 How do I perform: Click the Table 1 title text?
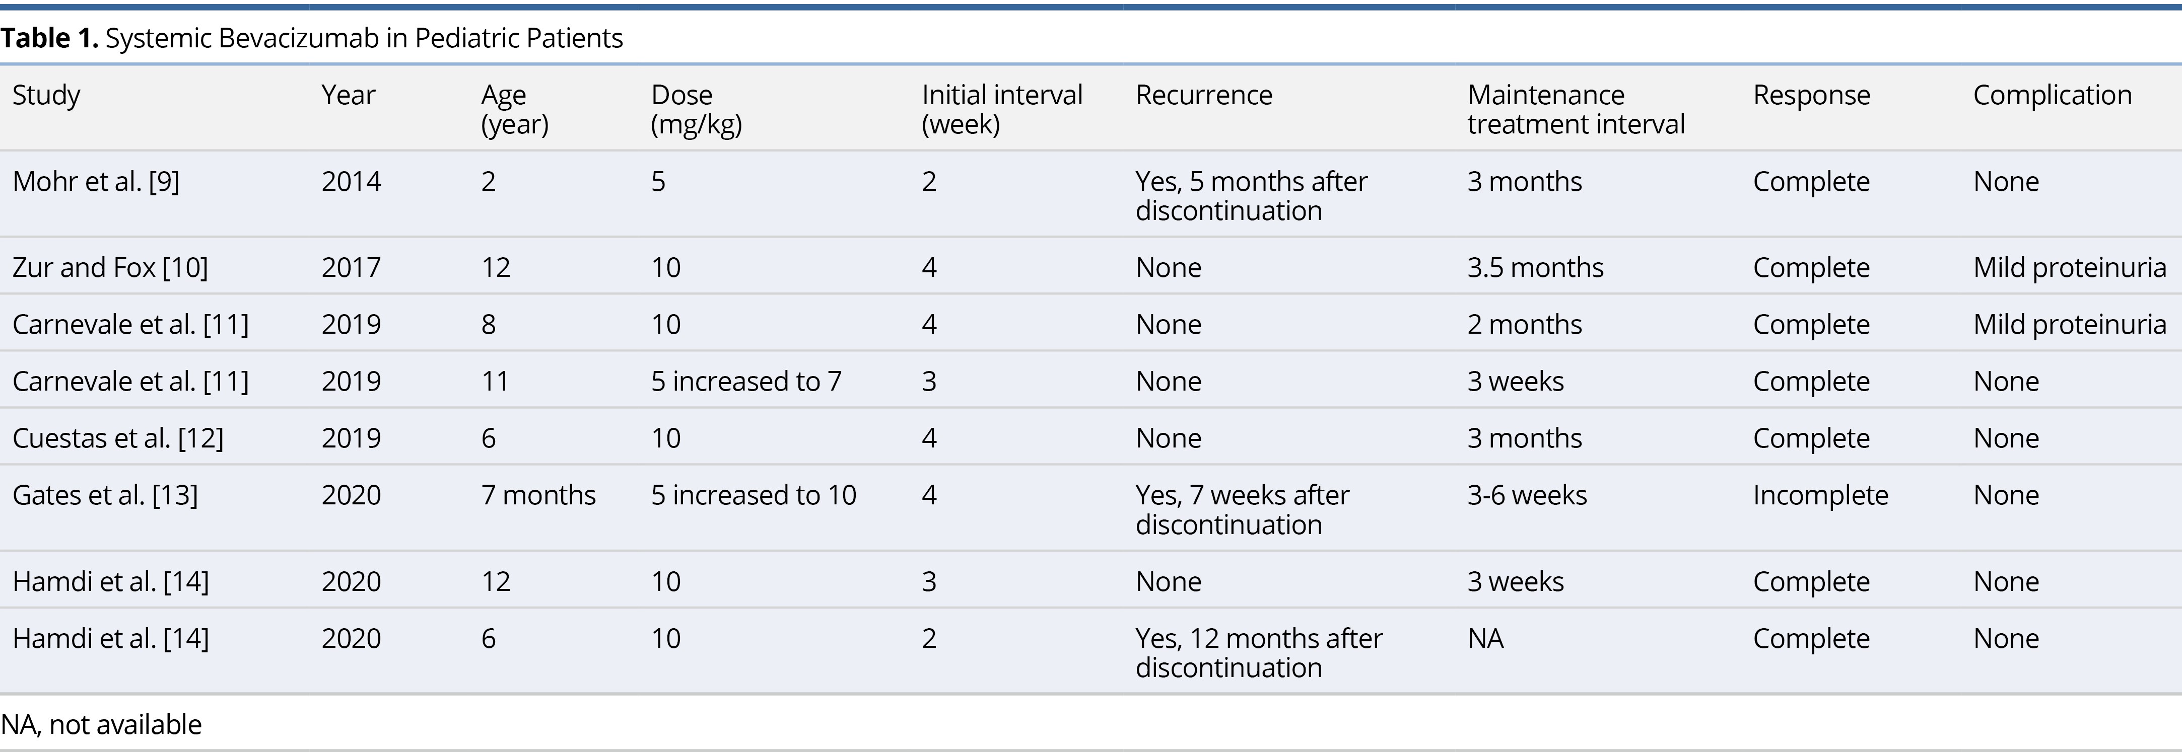click(312, 38)
